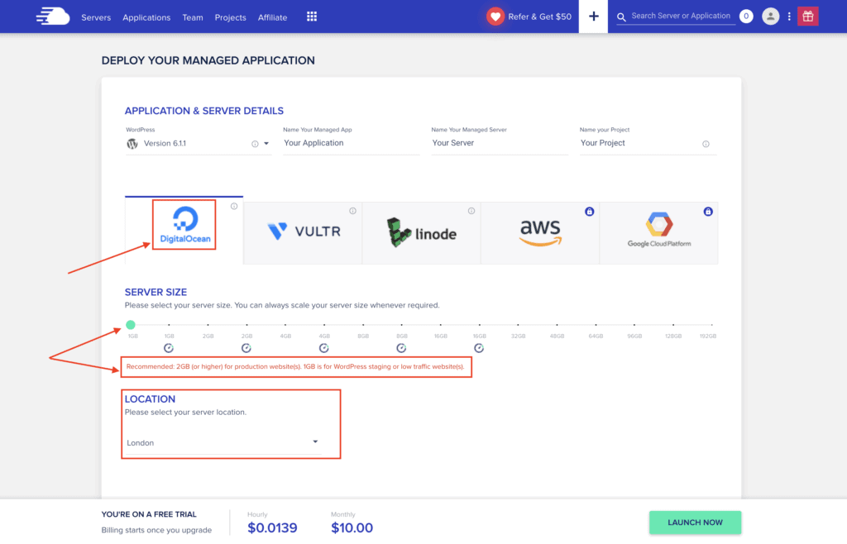Click the Launch Now button
The width and height of the screenshot is (847, 544).
(695, 523)
